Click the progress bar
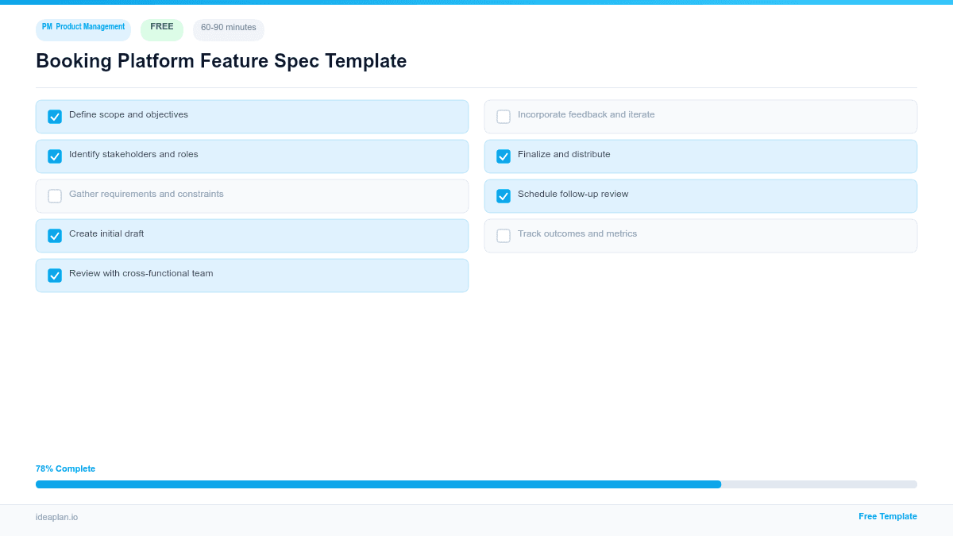 (476, 484)
